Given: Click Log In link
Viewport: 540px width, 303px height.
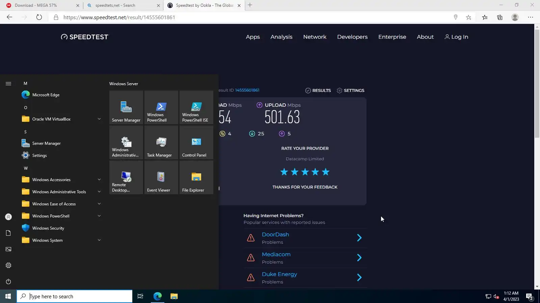Looking at the screenshot, I should coord(456,37).
